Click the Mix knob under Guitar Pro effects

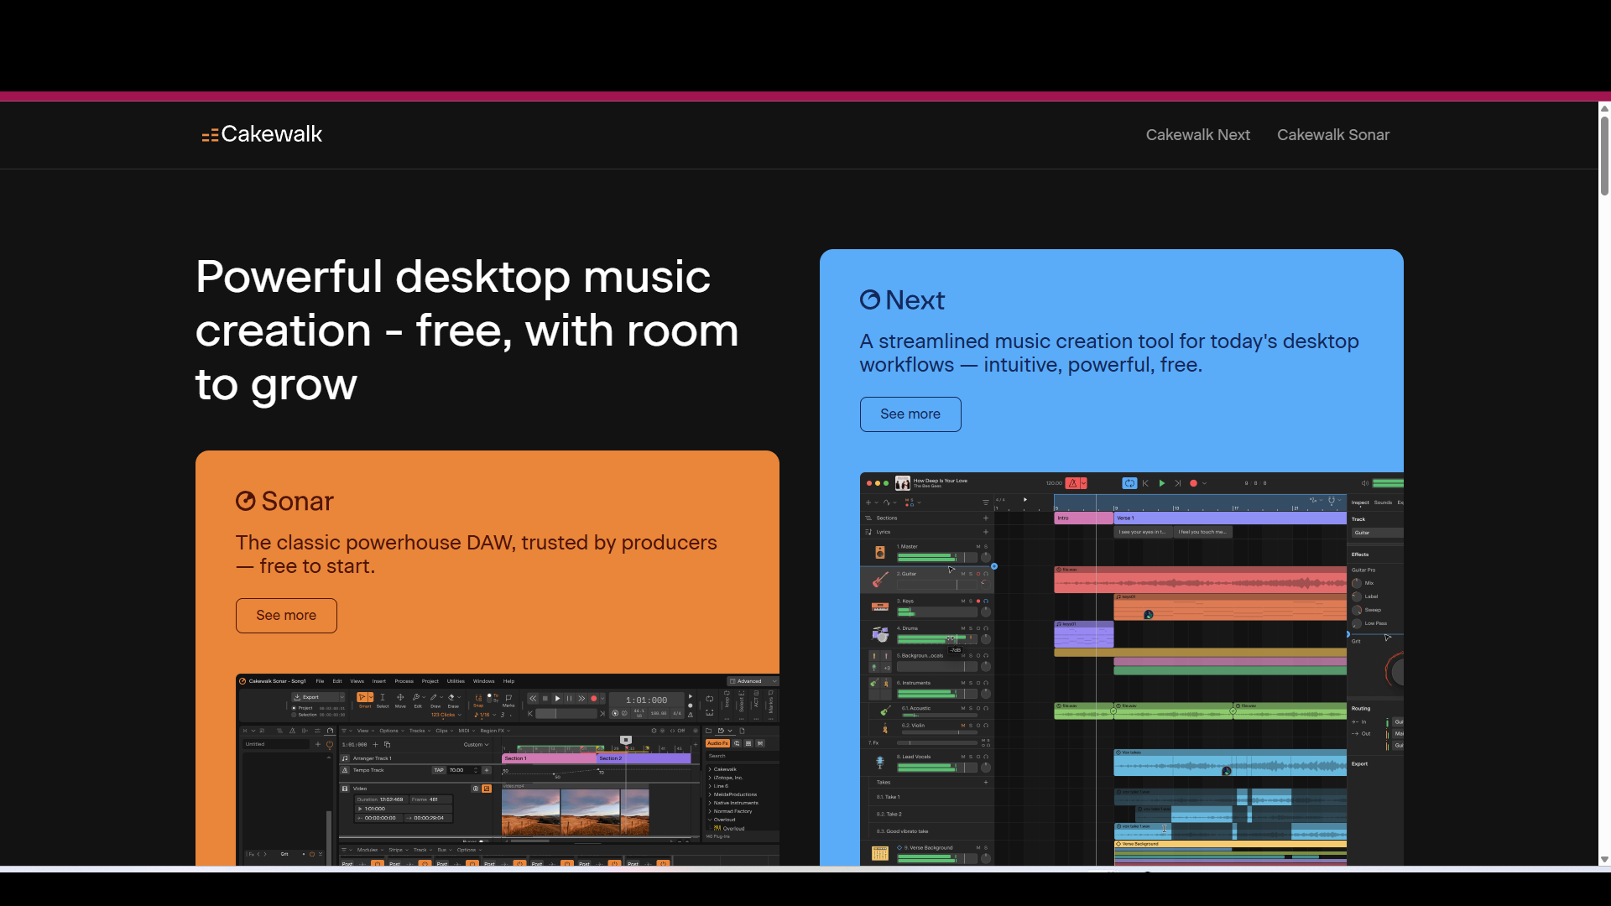[1357, 583]
